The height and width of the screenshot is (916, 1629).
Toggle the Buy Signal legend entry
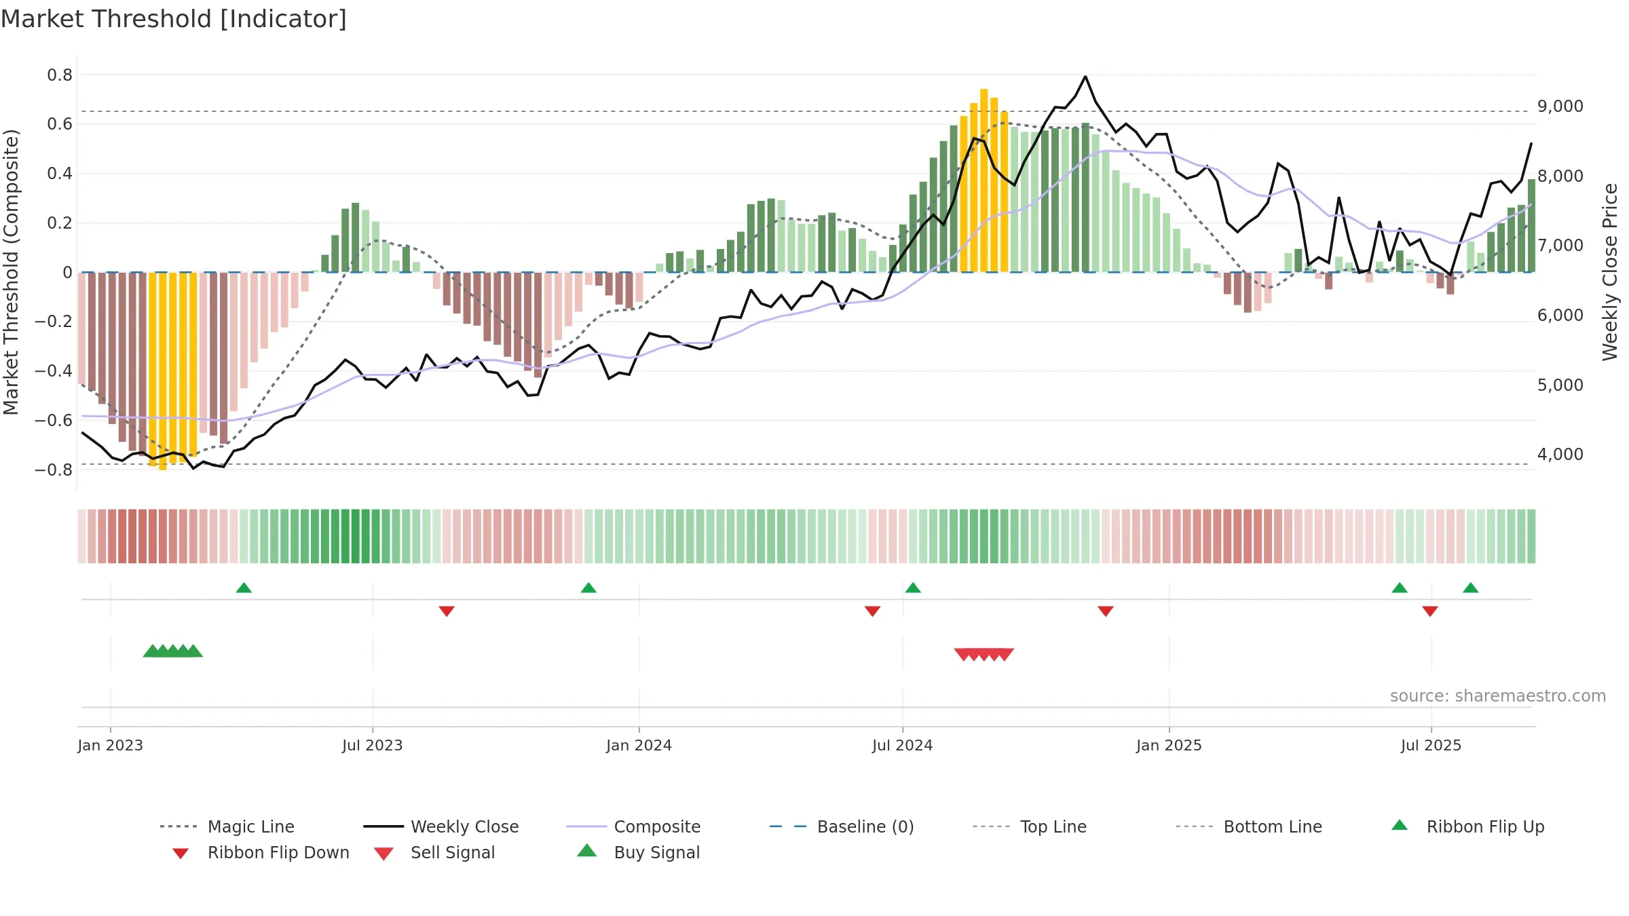[x=638, y=852]
